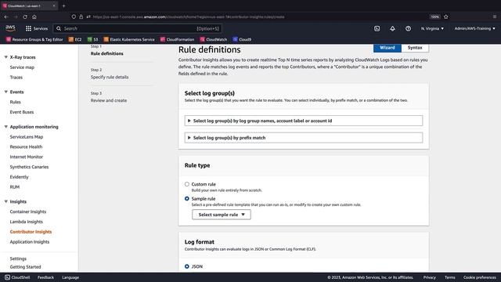This screenshot has height=282, width=501.
Task: Open Privacy link in the footer
Action: (x=430, y=277)
